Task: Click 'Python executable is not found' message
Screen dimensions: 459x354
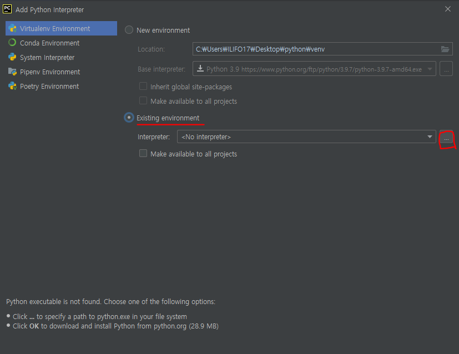Action: 110,301
